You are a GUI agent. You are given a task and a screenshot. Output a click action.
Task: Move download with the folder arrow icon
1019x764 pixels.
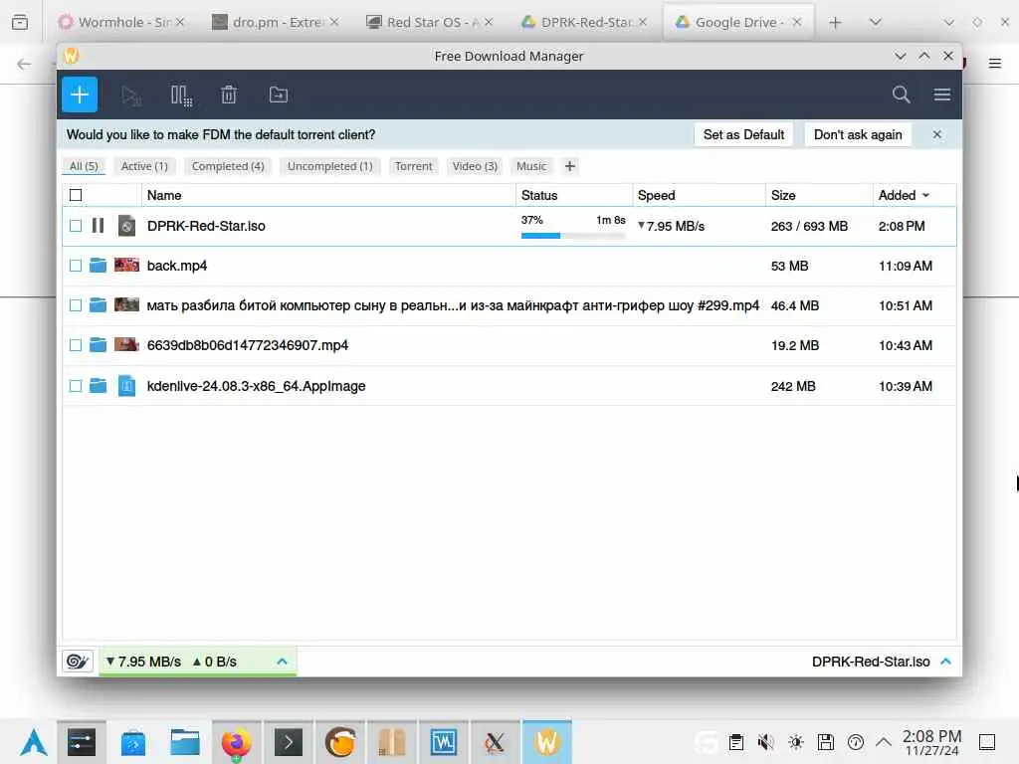pos(279,95)
